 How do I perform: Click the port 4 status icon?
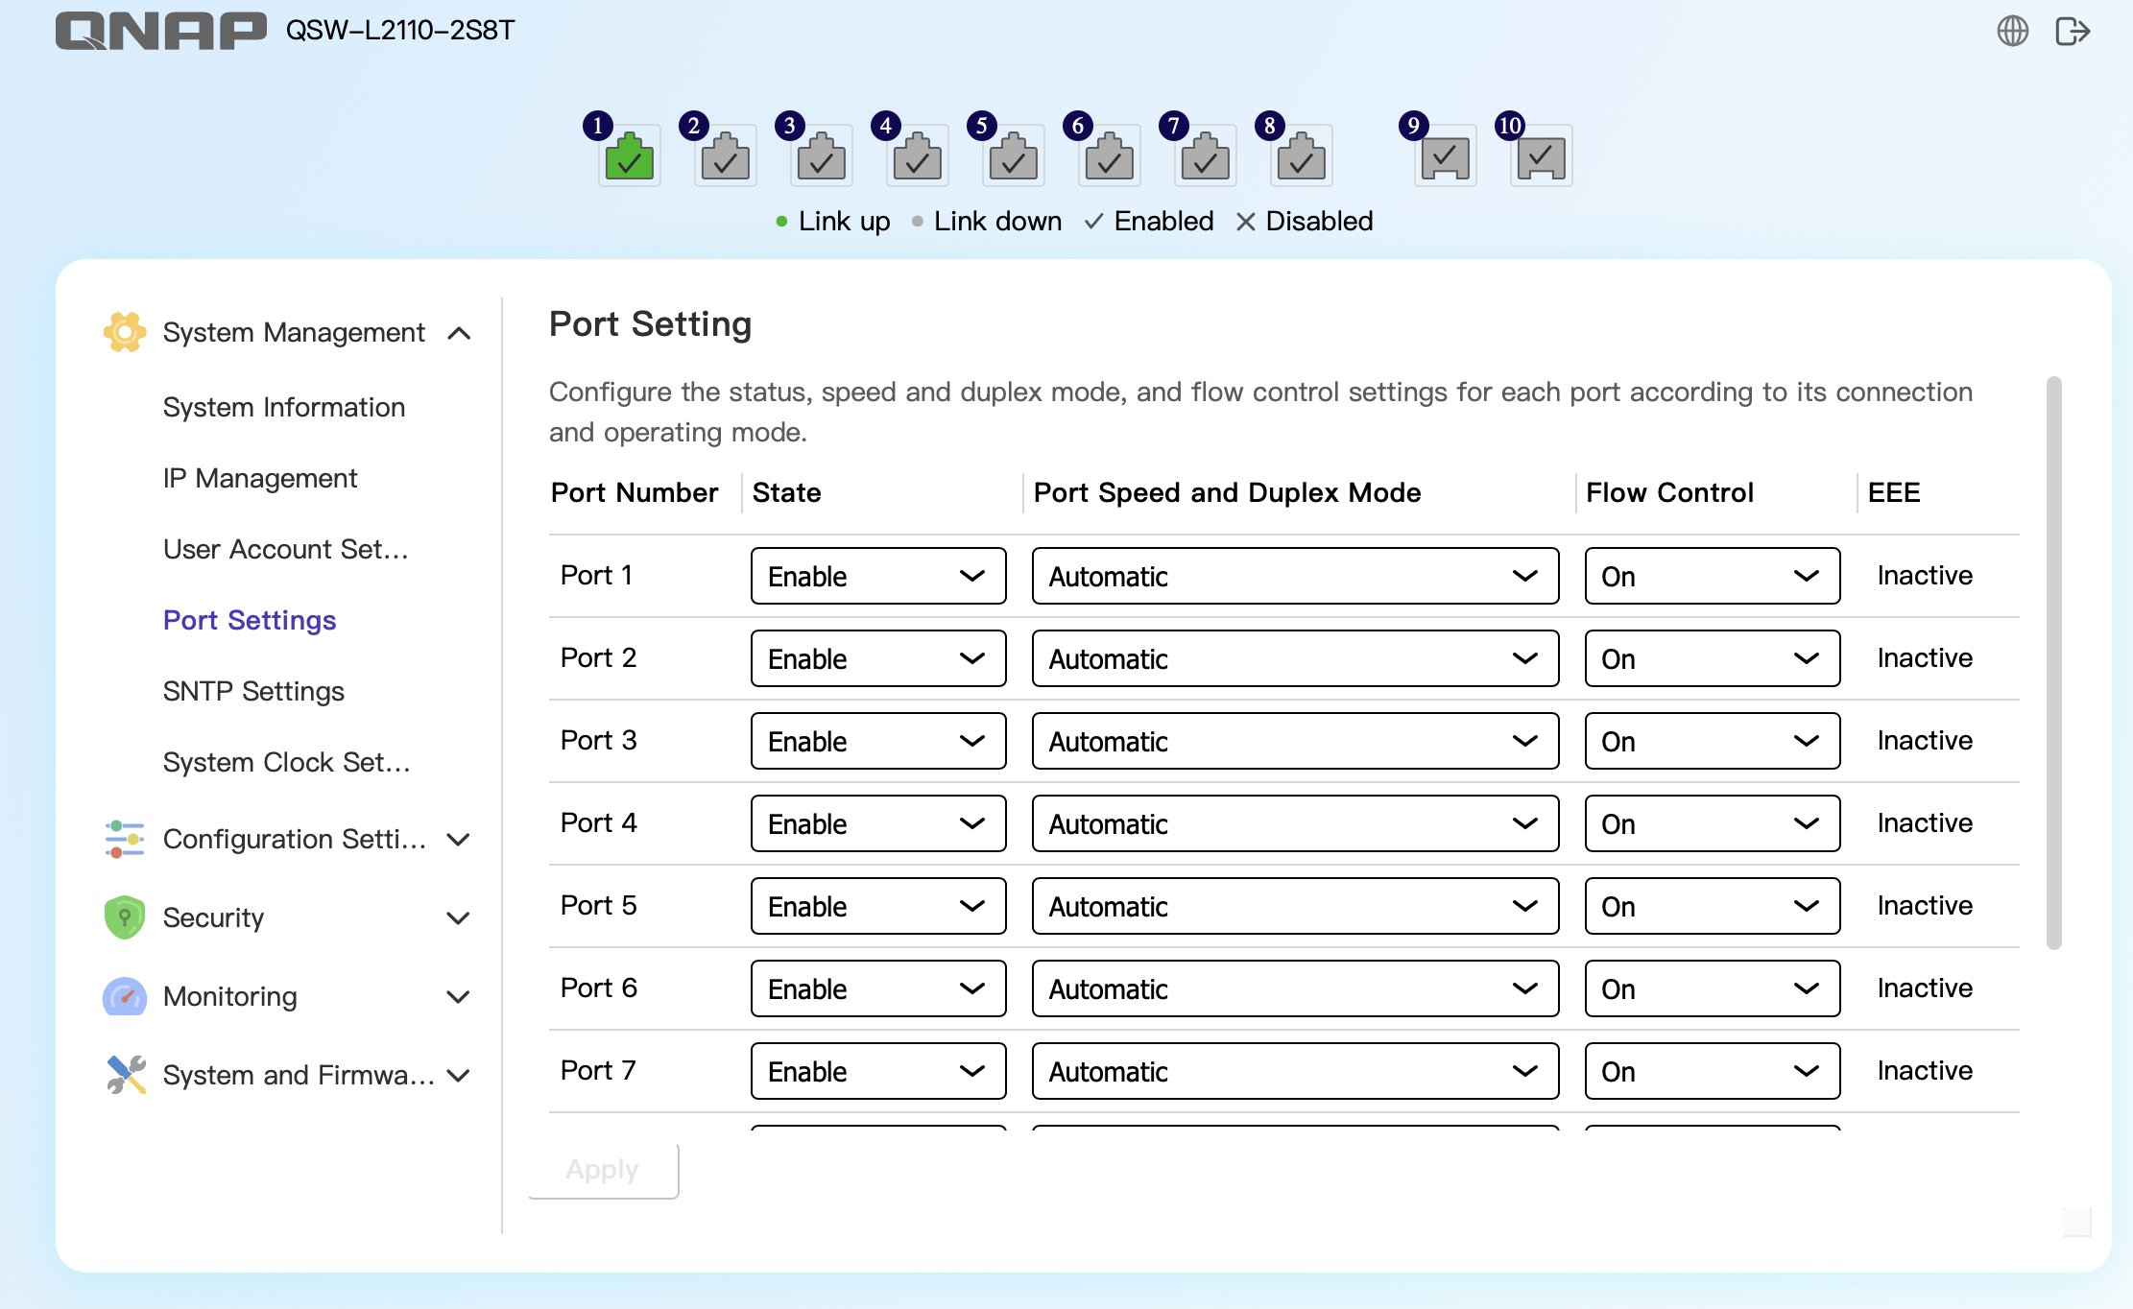(918, 156)
